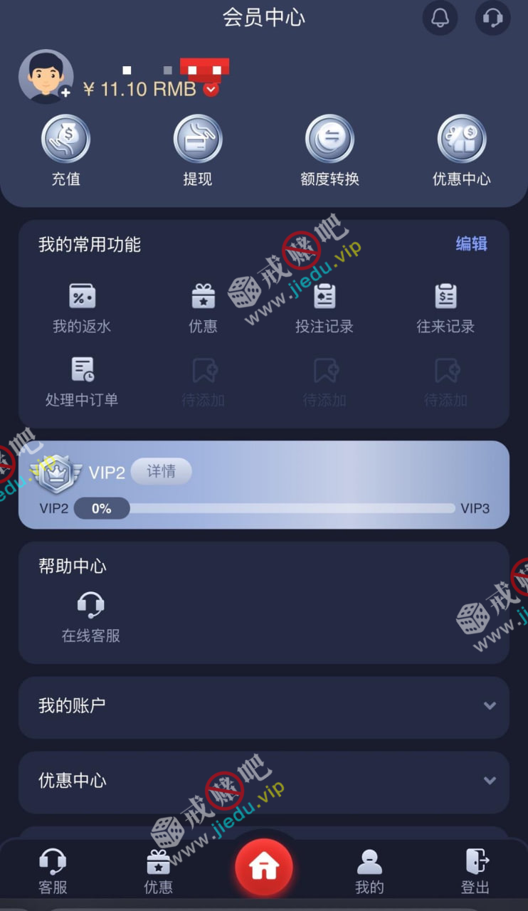Tap the profile avatar picture

click(x=46, y=77)
